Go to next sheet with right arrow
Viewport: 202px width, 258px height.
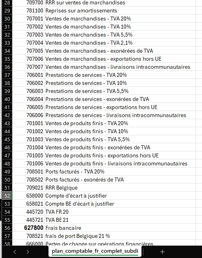tap(28, 252)
